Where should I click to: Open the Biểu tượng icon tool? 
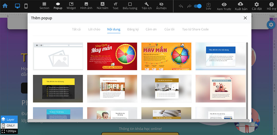pos(130,6)
